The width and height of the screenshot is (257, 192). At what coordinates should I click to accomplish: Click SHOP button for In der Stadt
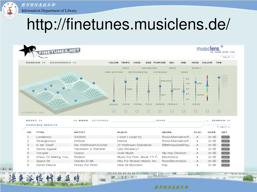(x=225, y=145)
